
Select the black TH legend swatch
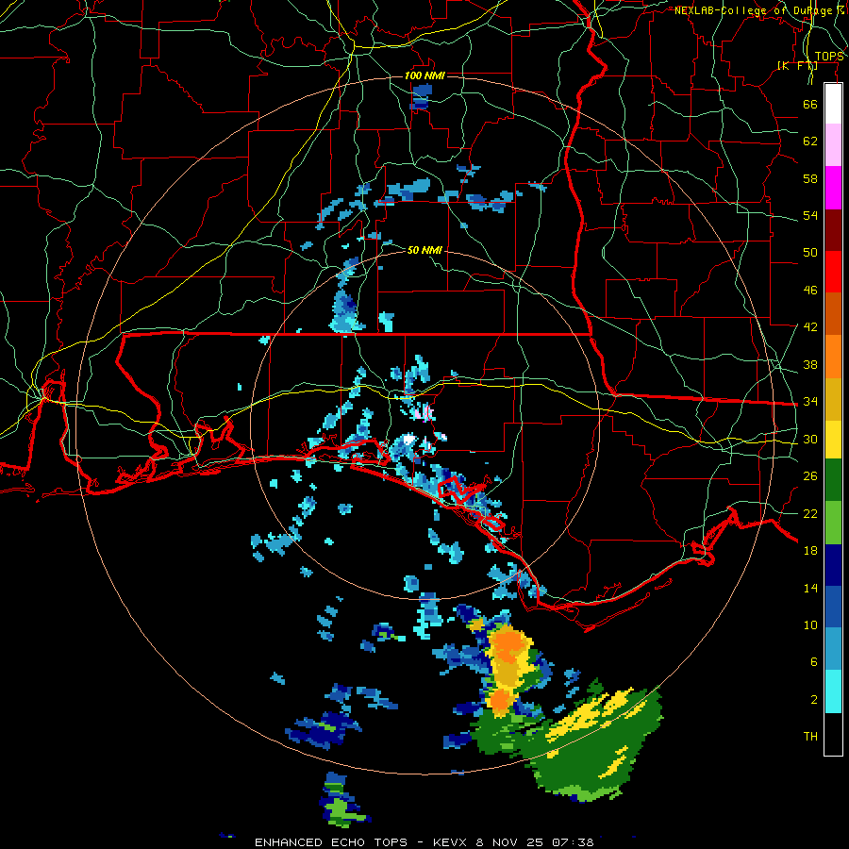833,734
